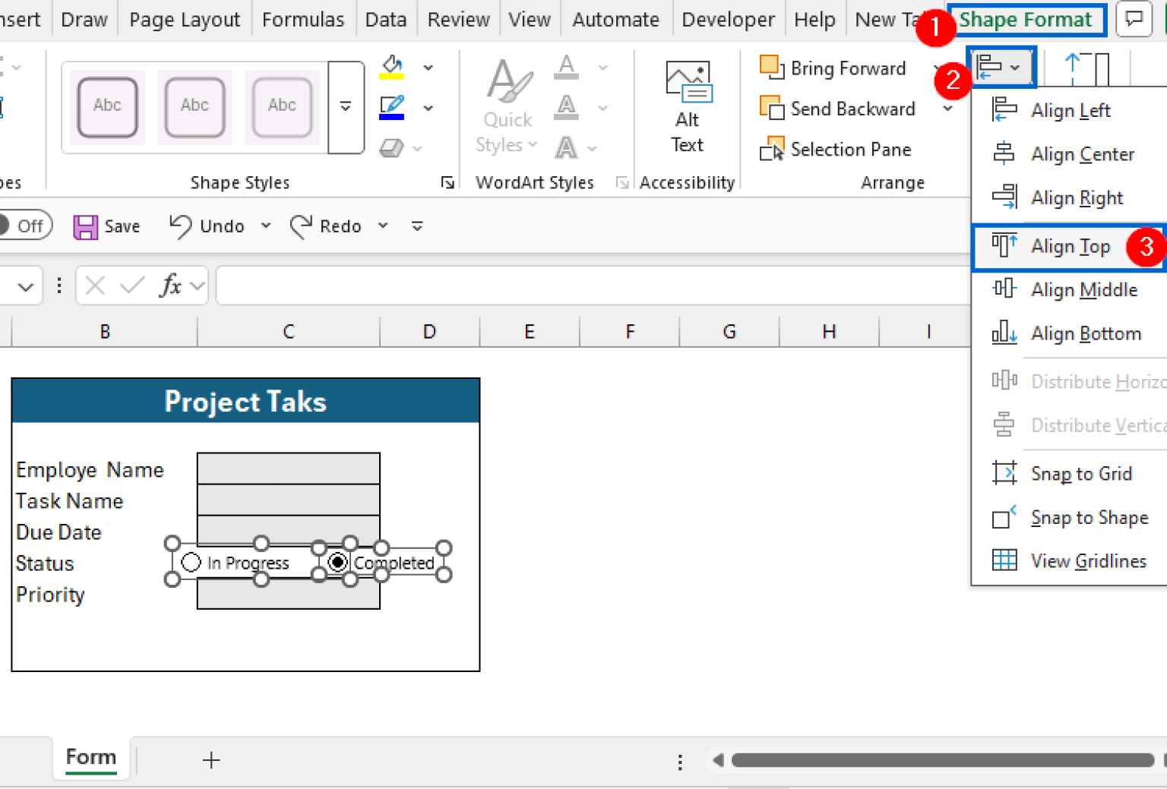Expand the Undo dropdown arrow
The width and height of the screenshot is (1167, 789).
click(265, 226)
